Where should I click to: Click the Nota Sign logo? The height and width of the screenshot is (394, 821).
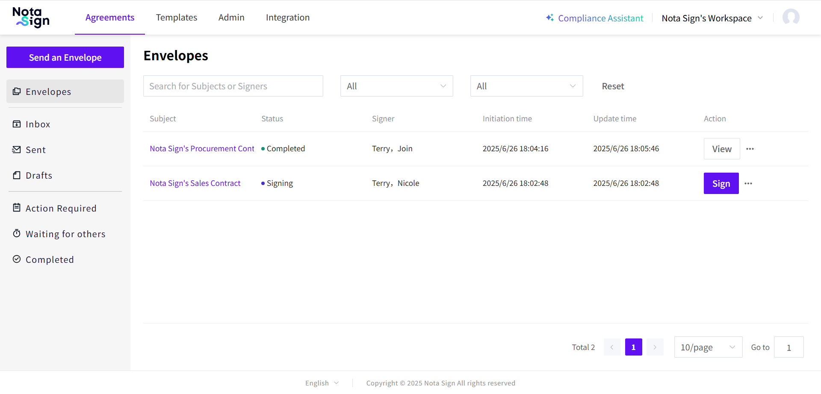[31, 18]
